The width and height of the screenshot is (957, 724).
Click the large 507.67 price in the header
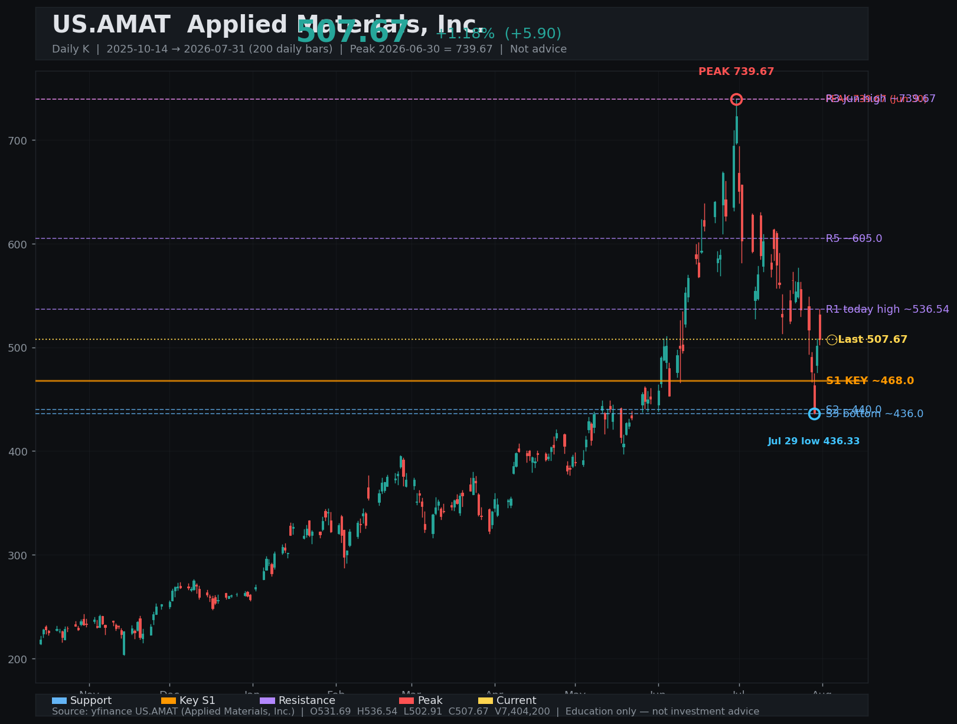click(x=352, y=32)
